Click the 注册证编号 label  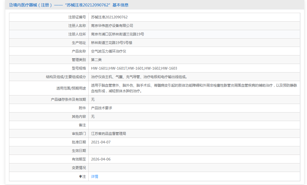[77, 17]
